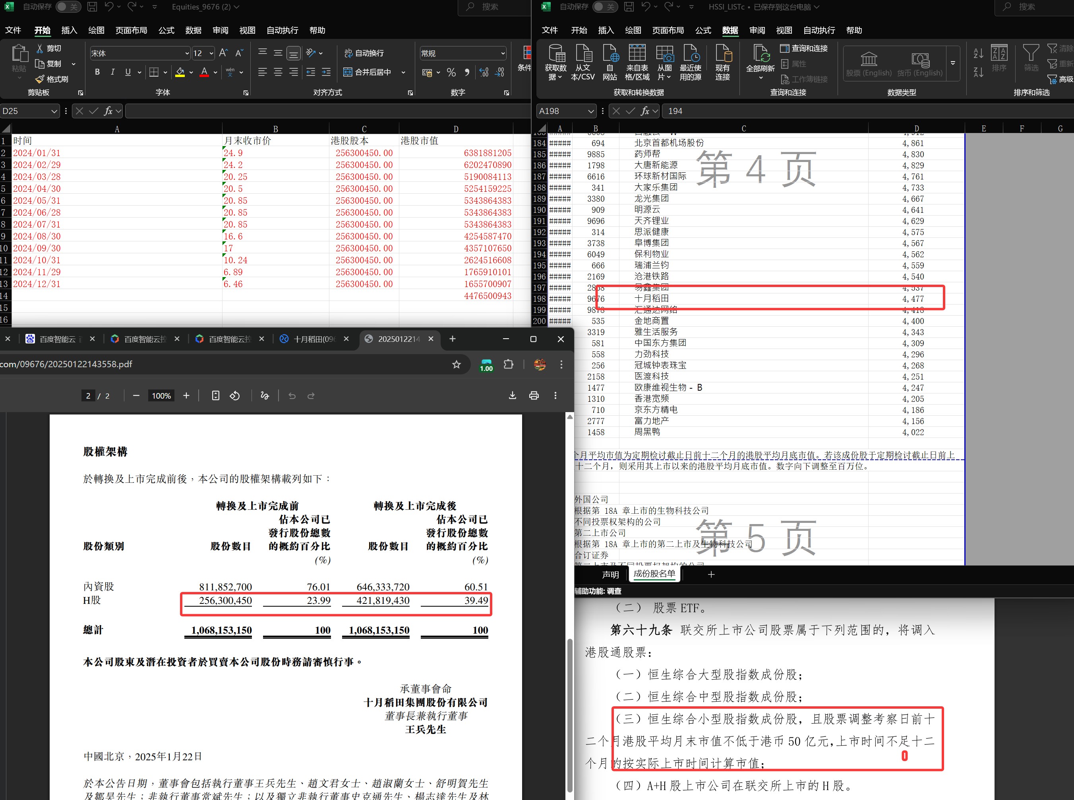Click the Save icon in left Excel title bar
Screen dimensions: 1074x800
[x=92, y=7]
